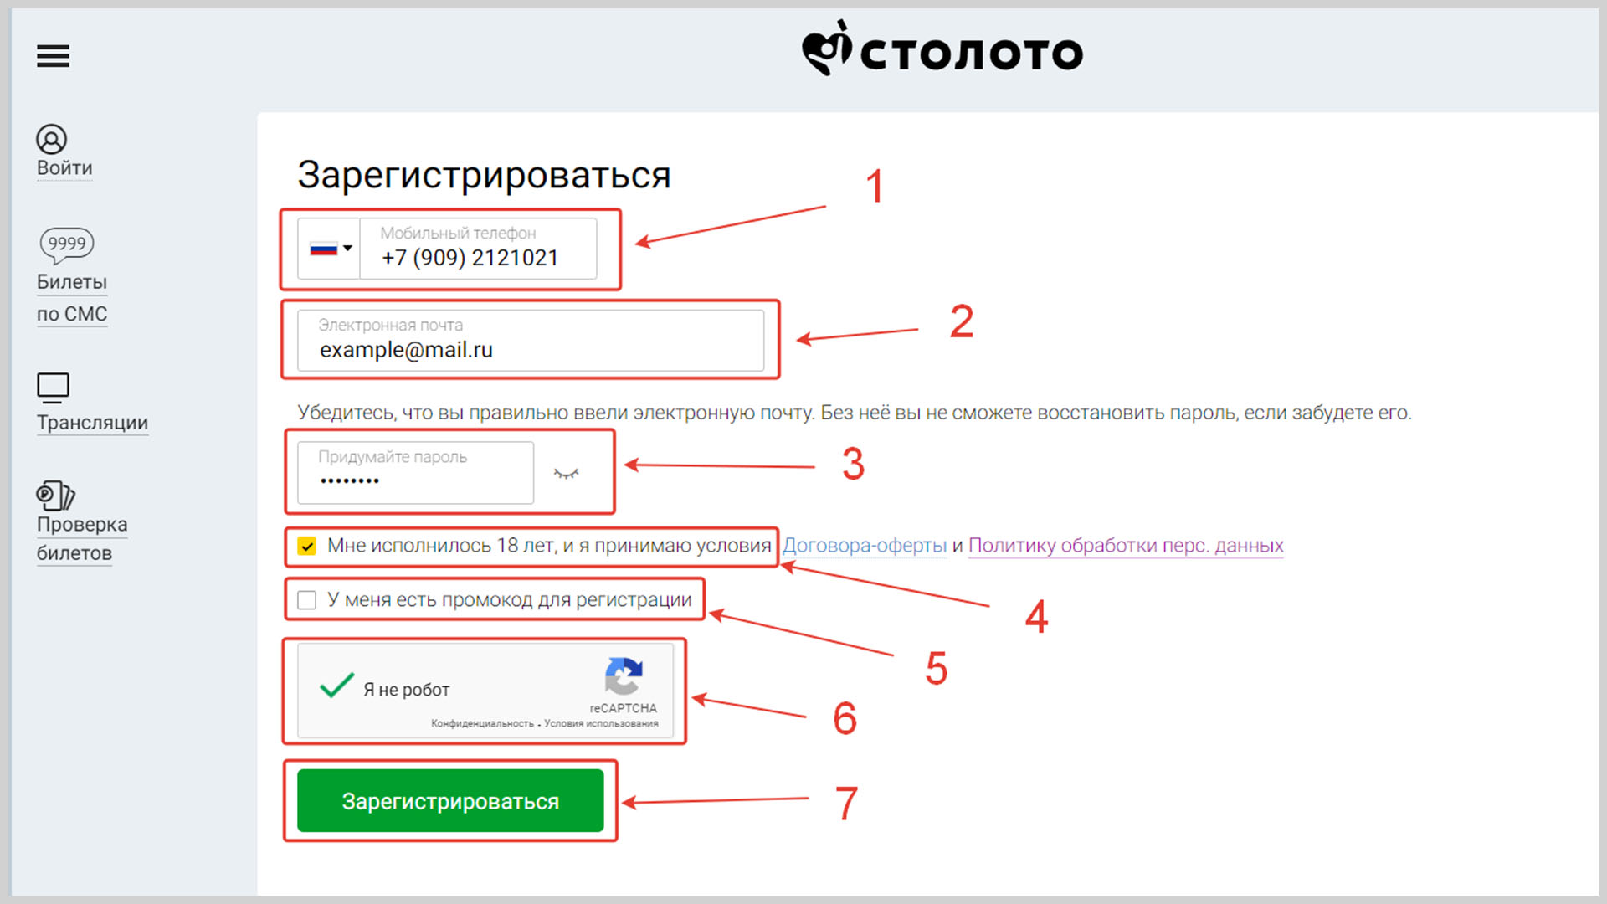This screenshot has height=904, width=1607.
Task: Click the mobile phone number field
Action: pyautogui.click(x=478, y=249)
